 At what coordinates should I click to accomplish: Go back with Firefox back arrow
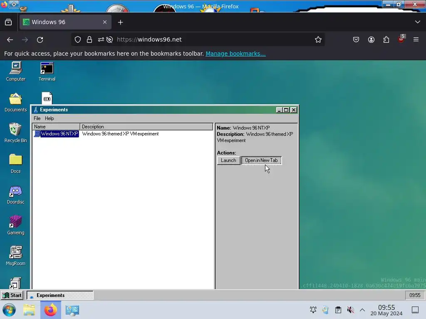pyautogui.click(x=10, y=39)
